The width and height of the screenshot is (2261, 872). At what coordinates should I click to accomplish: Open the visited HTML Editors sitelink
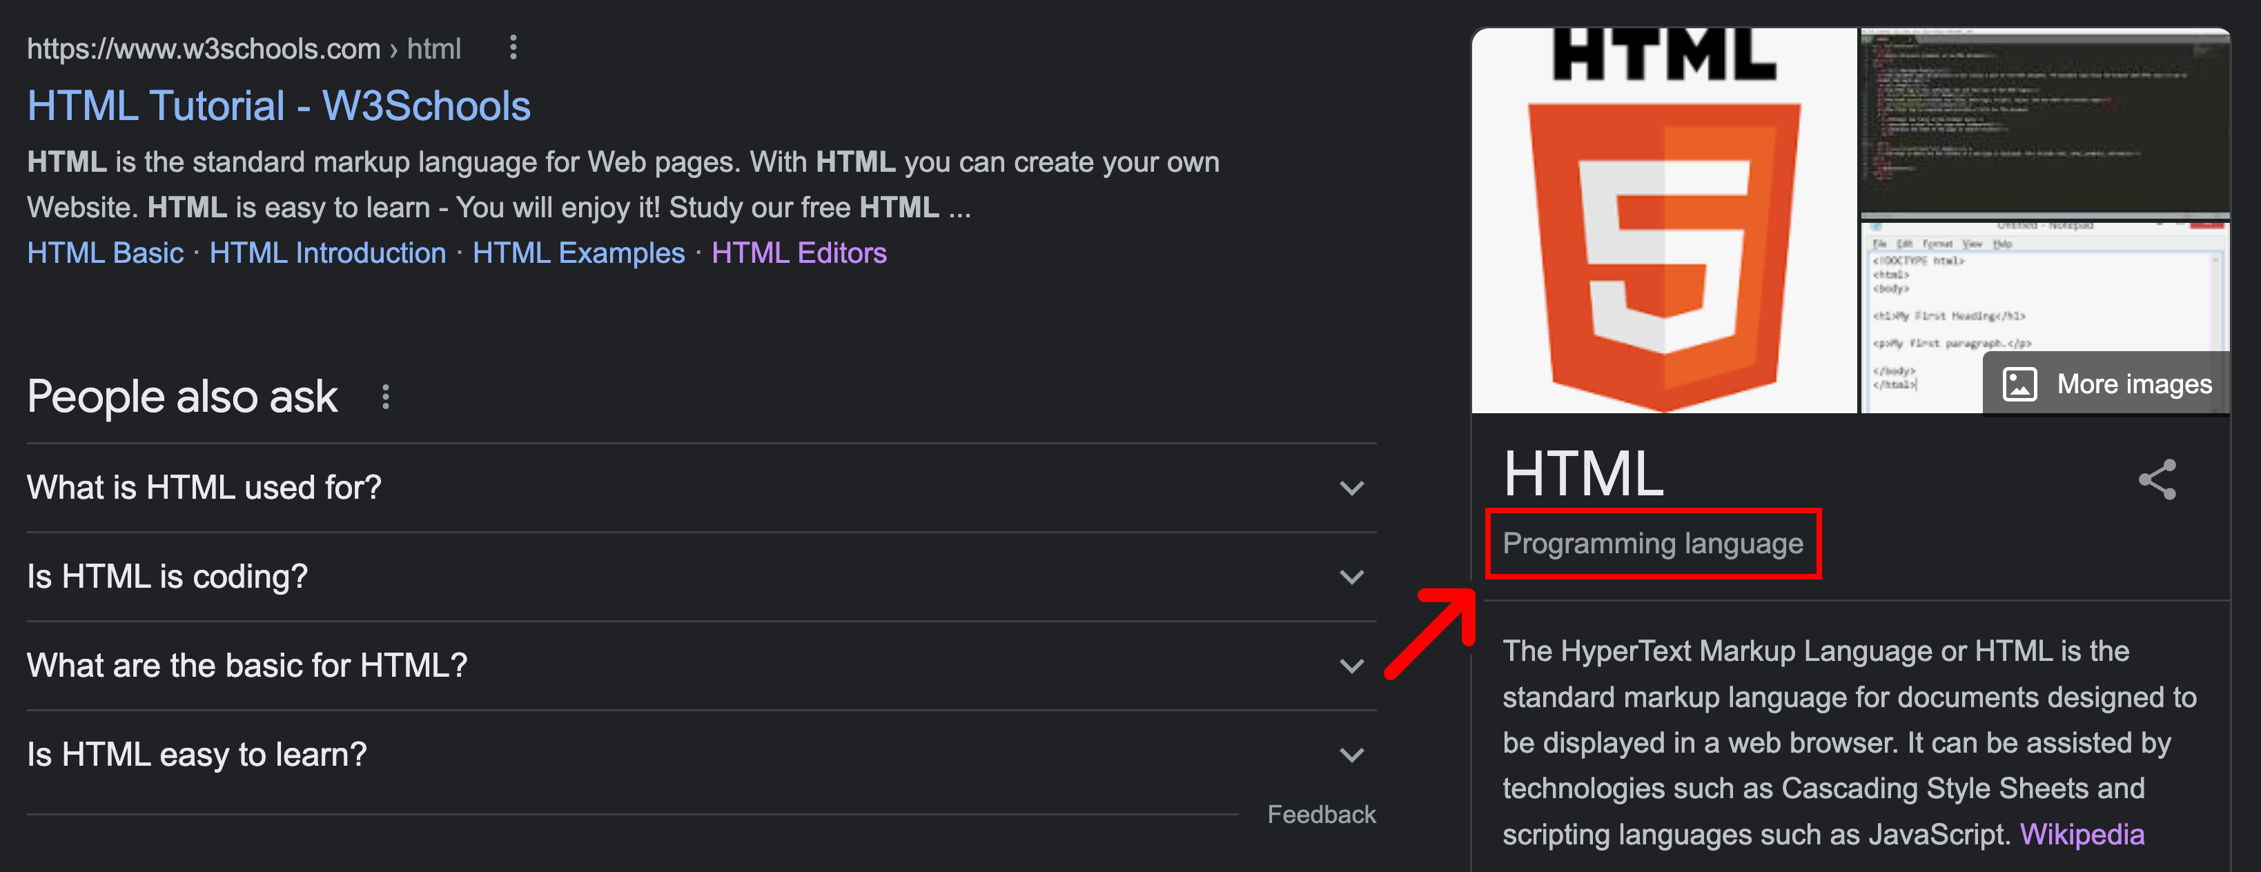pyautogui.click(x=799, y=254)
